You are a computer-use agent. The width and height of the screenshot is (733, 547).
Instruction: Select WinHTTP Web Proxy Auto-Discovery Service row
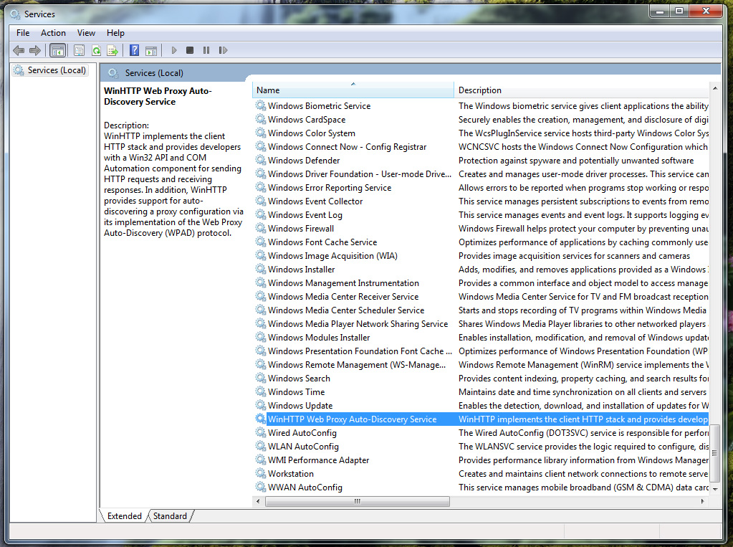coord(481,419)
